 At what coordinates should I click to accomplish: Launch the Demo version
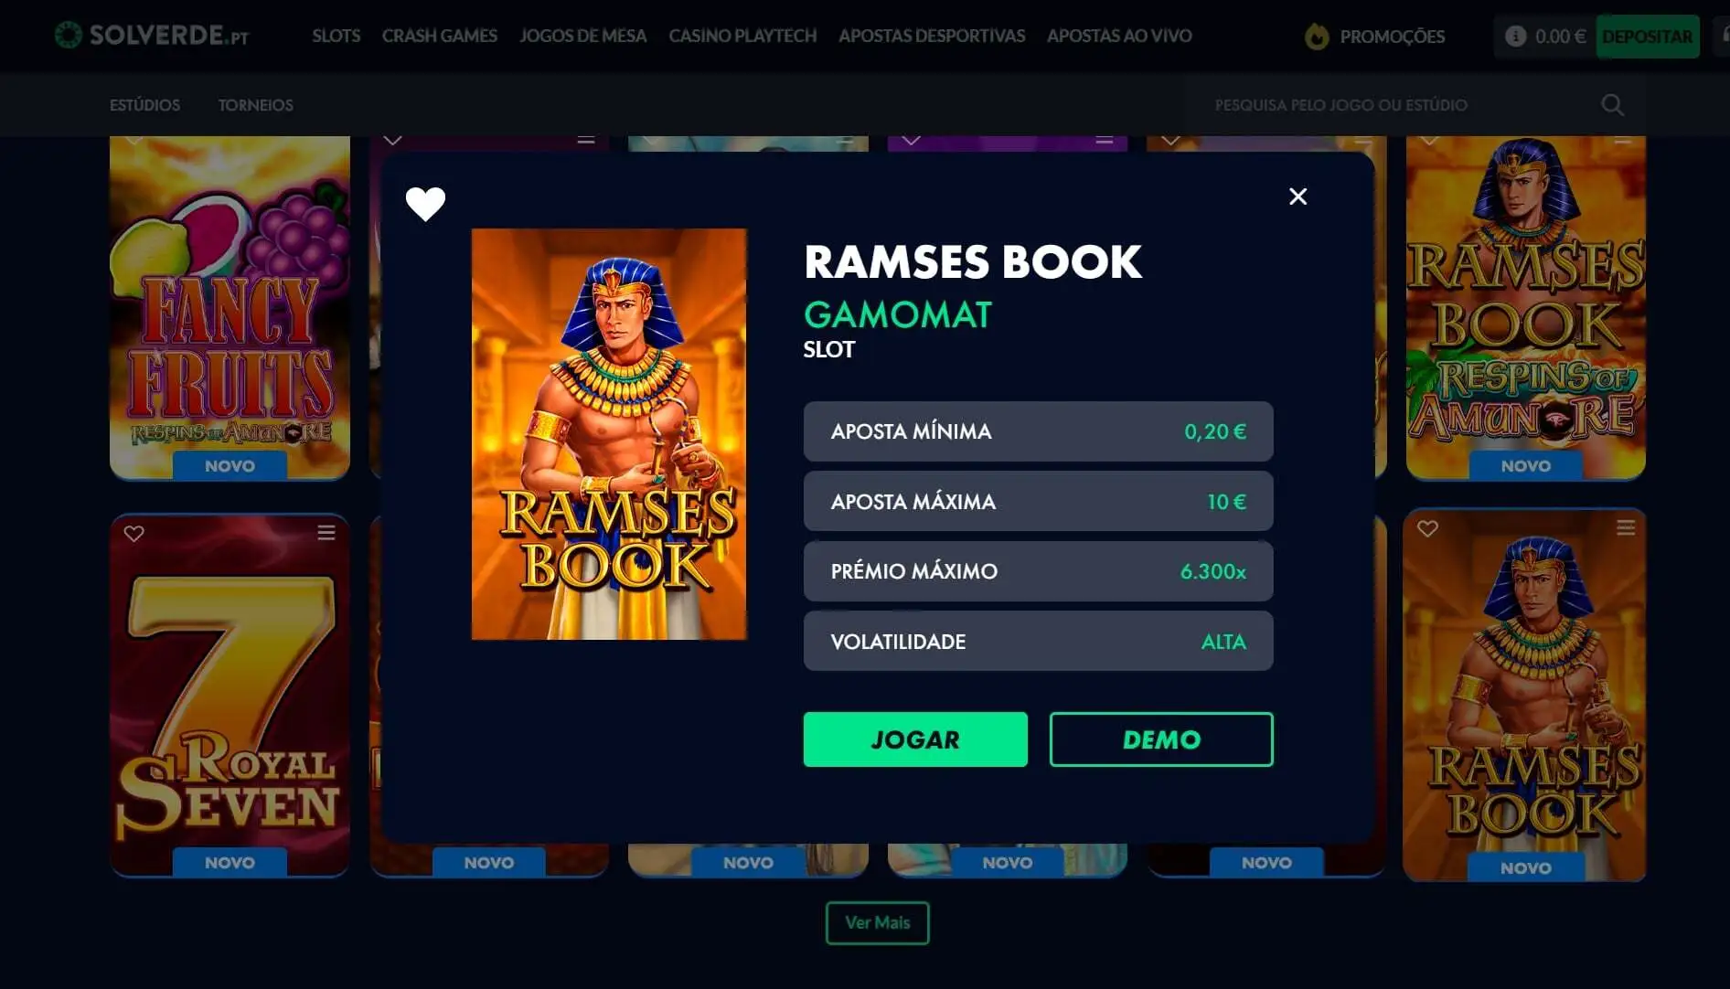click(x=1161, y=739)
